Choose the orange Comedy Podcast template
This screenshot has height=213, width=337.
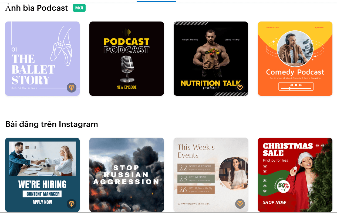295,59
